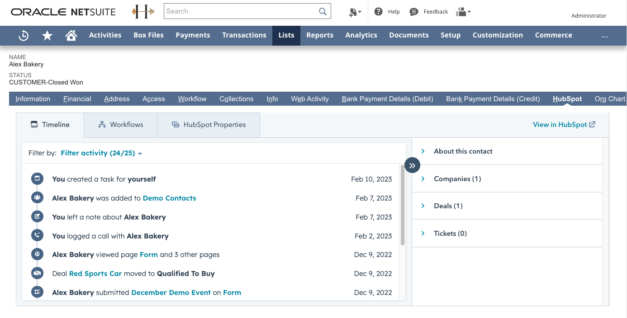This screenshot has height=318, width=627.
Task: Go to the dashboard with the home icon
Action: 71,35
